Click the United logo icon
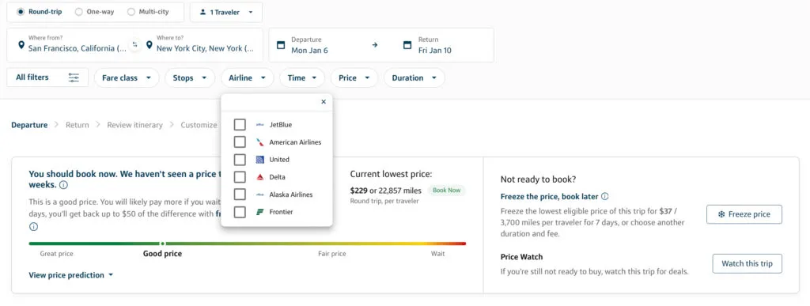The image size is (810, 306). [x=260, y=160]
